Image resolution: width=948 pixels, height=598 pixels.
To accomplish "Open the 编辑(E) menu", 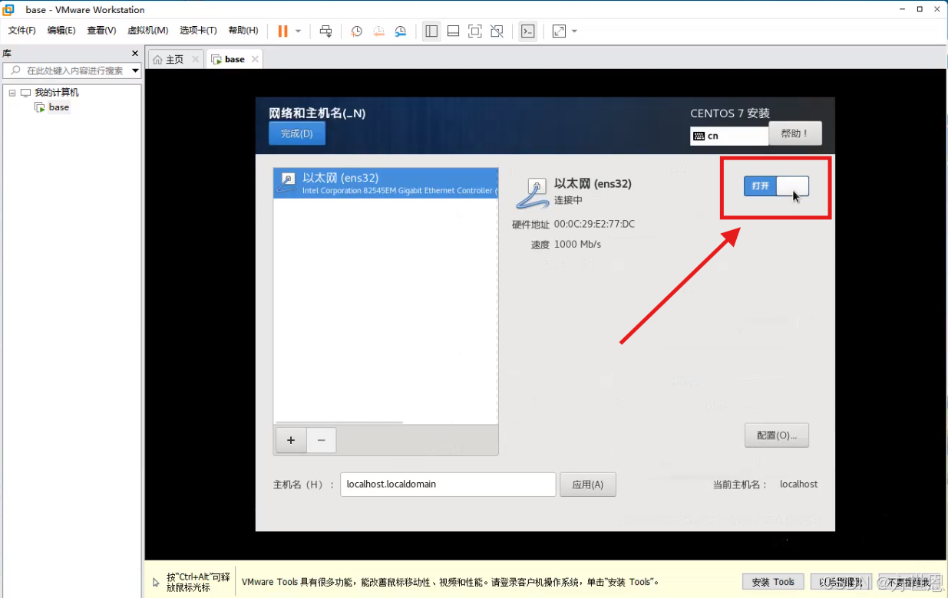I will (x=61, y=31).
